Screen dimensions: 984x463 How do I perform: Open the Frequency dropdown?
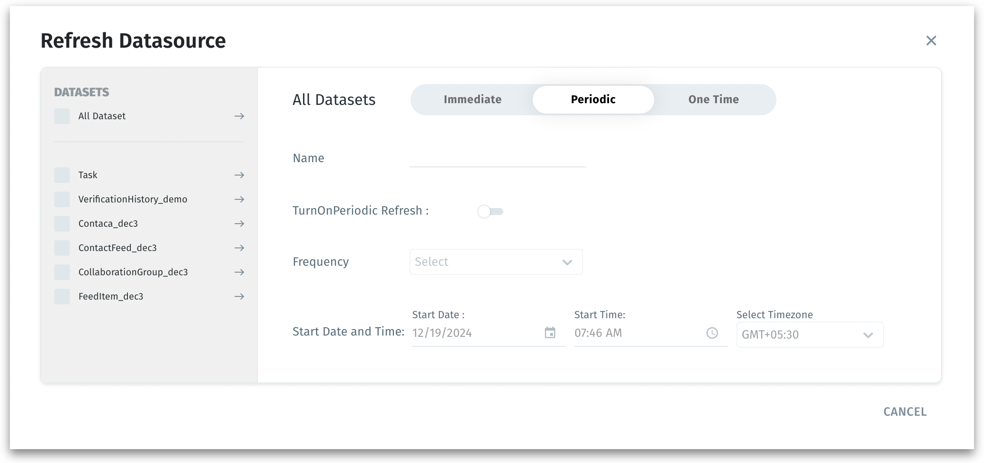pos(496,262)
